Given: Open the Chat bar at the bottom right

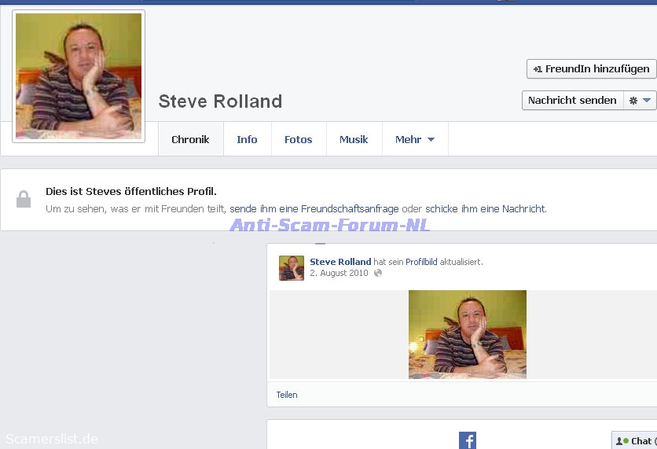Looking at the screenshot, I should pos(635,441).
